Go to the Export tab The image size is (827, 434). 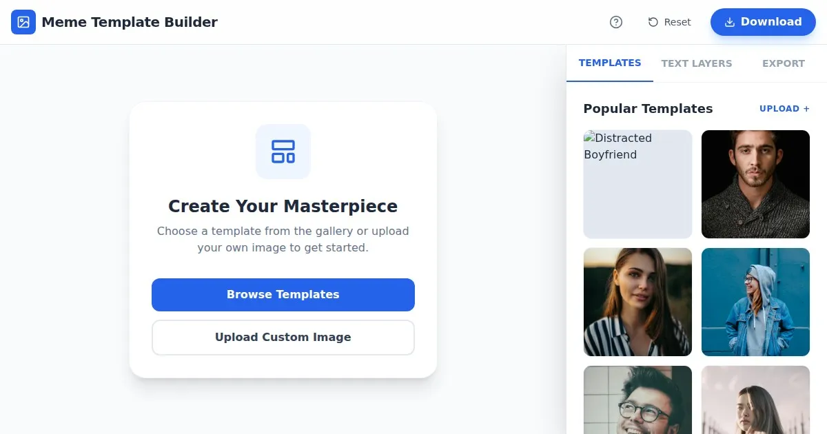[x=783, y=63]
